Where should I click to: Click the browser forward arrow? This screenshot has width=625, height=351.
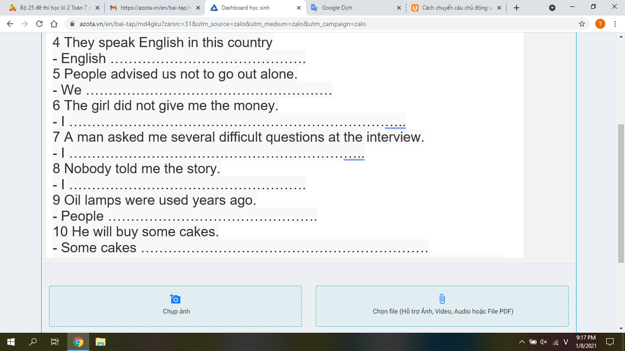25,24
